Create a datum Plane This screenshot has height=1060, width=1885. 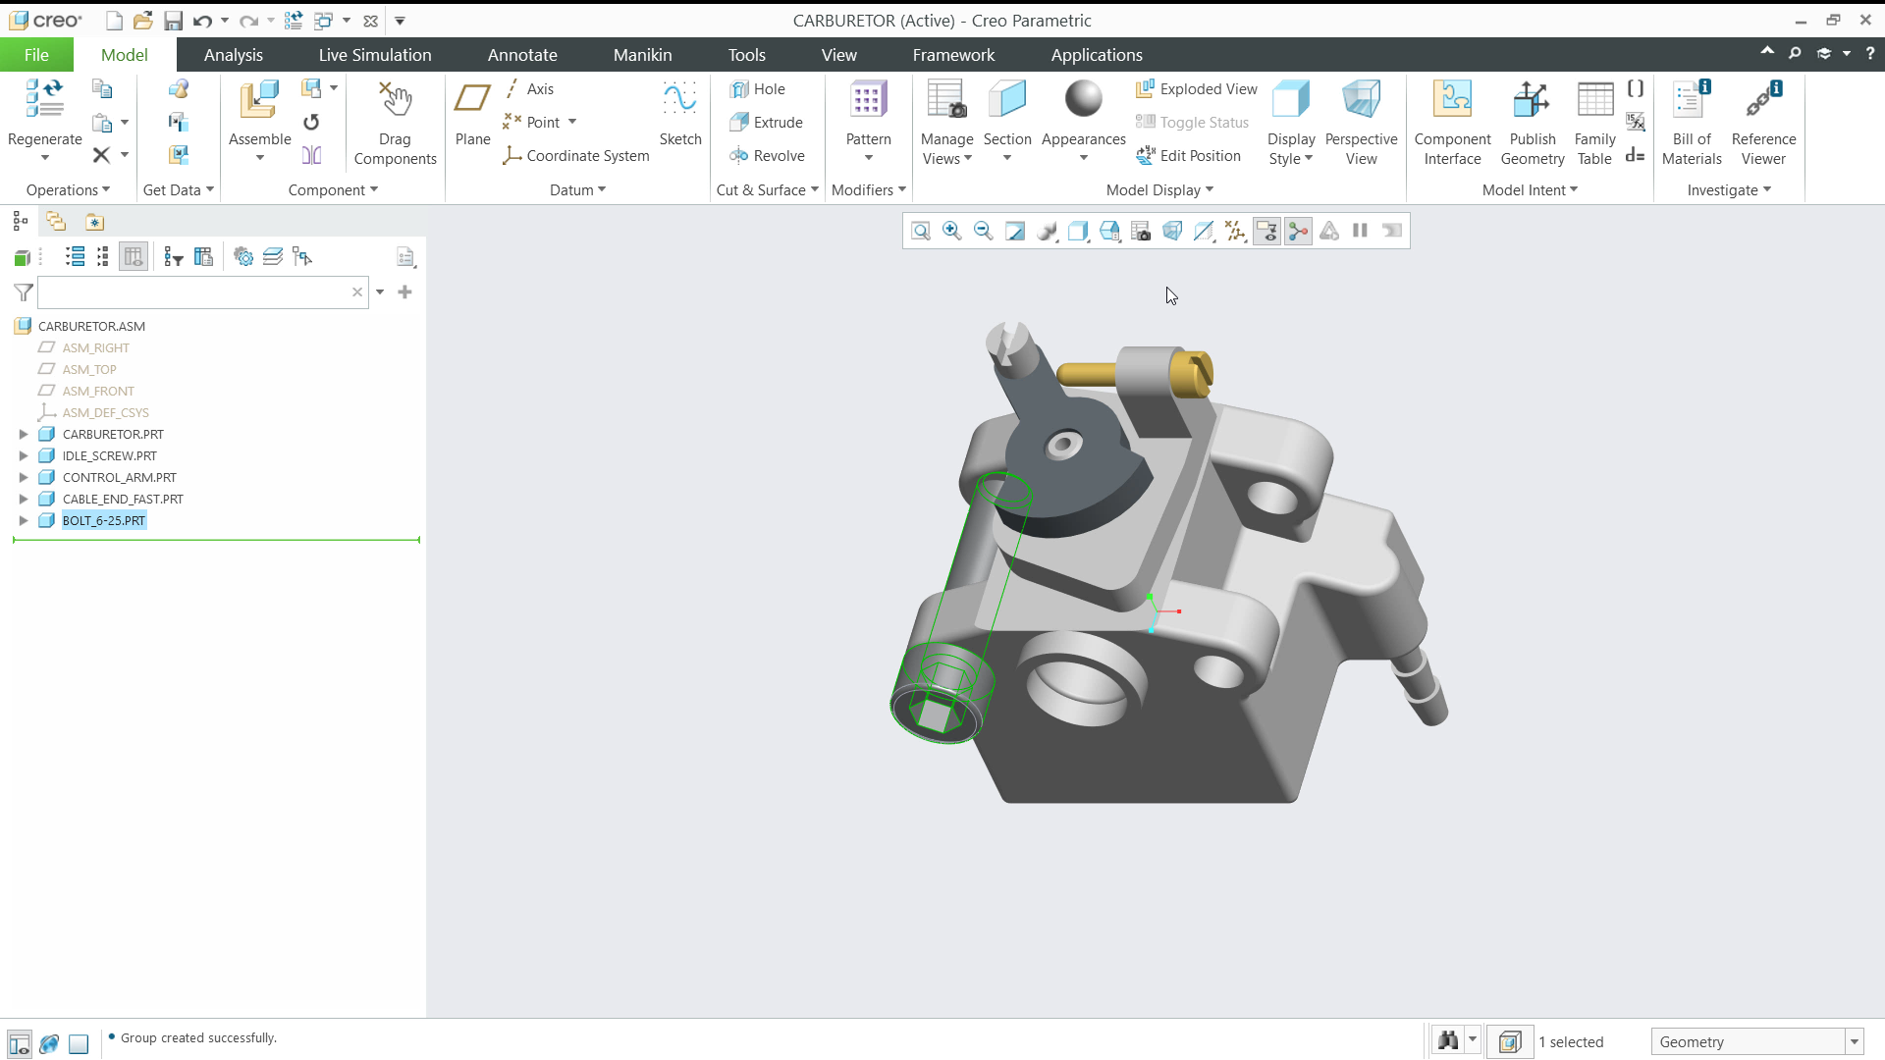(472, 113)
